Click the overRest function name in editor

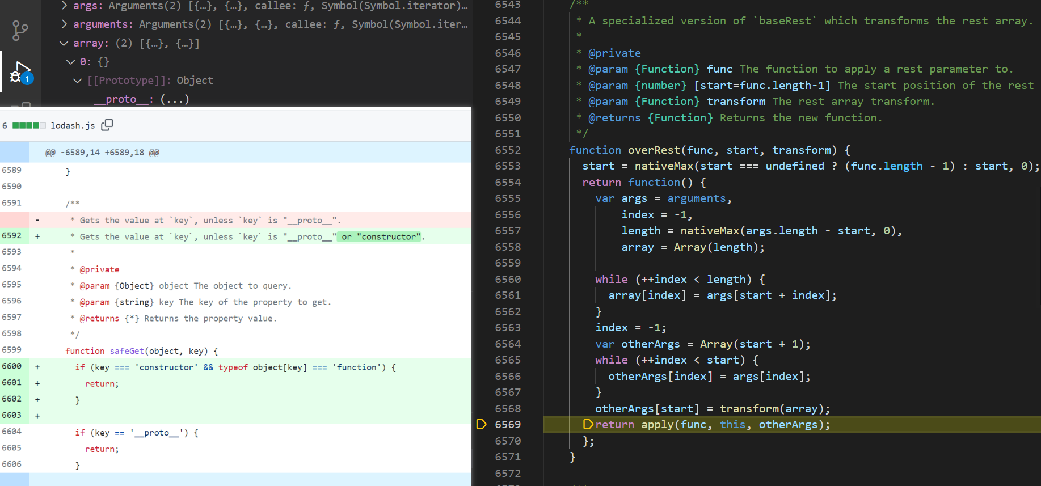tap(654, 150)
